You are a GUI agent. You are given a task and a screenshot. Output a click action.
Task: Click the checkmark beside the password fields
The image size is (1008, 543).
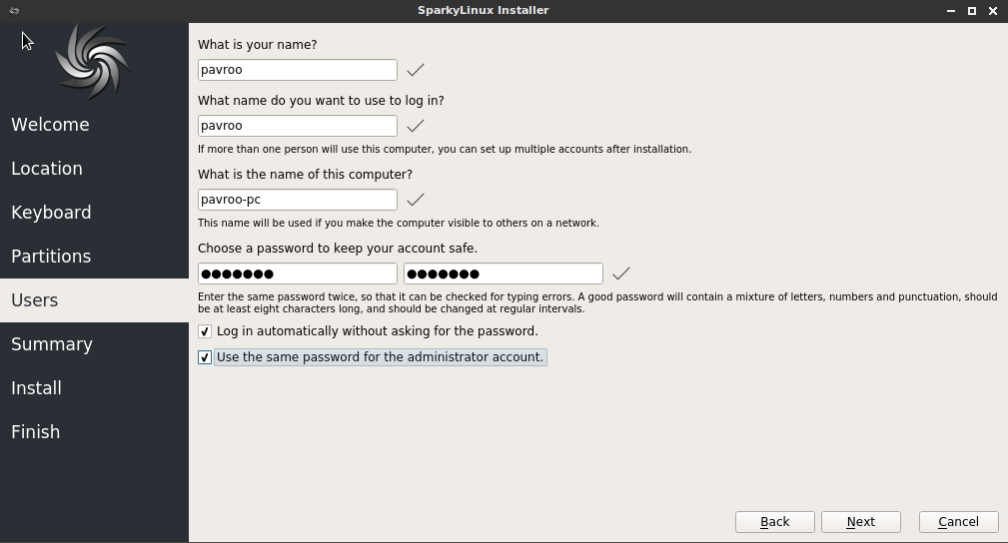(621, 273)
